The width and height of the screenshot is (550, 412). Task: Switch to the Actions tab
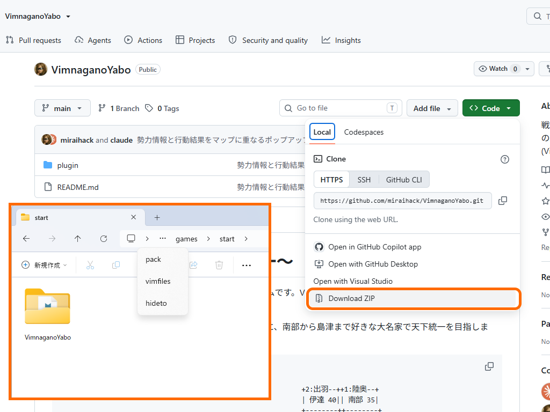click(143, 40)
